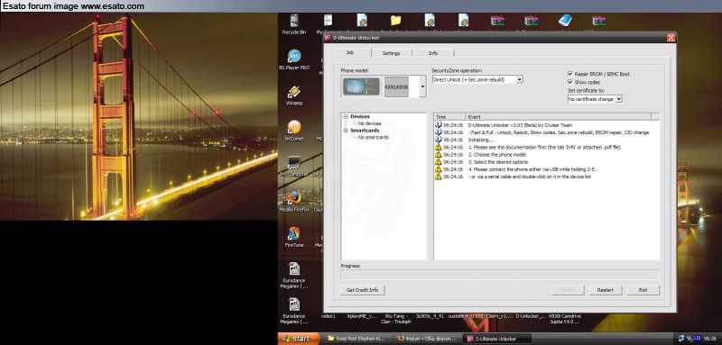This screenshot has height=345, width=722.
Task: Select 'No devices' in the tree
Action: [x=370, y=123]
